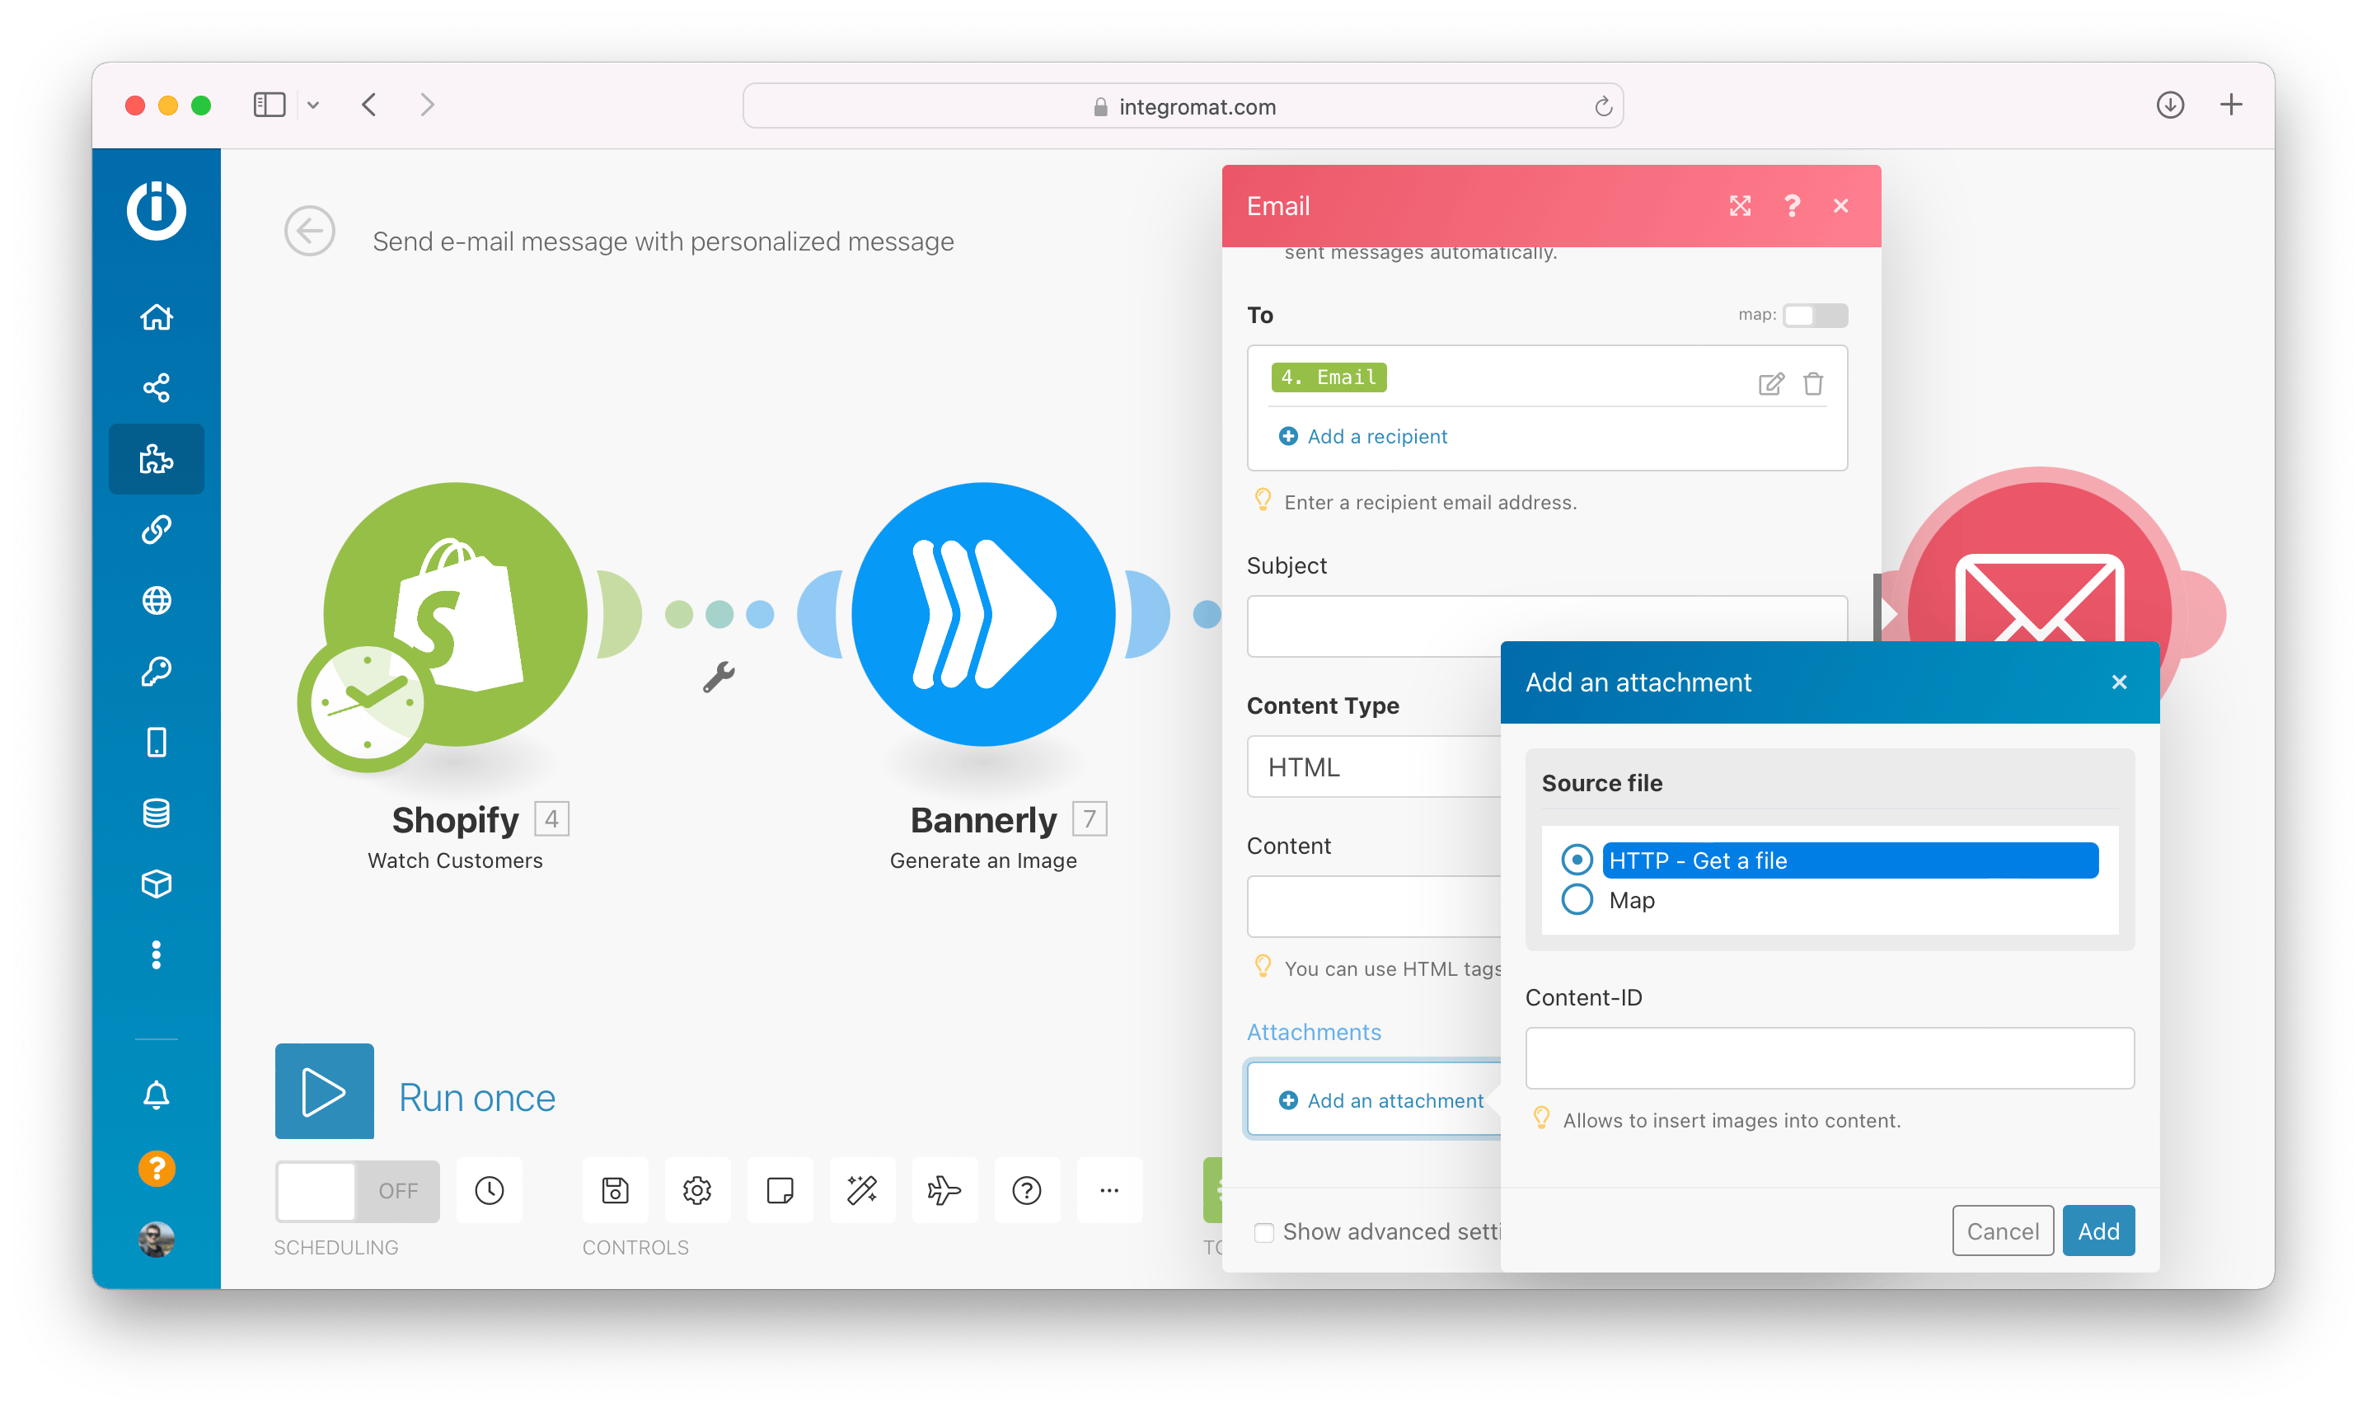Click controls help question-circle icon
Screen dimensions: 2367x1411
click(x=1027, y=1189)
